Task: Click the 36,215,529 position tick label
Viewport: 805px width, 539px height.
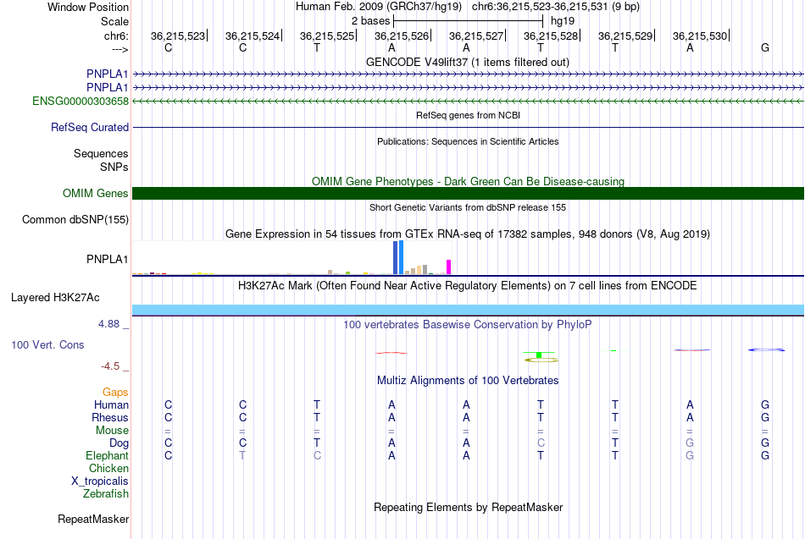Action: pos(625,36)
